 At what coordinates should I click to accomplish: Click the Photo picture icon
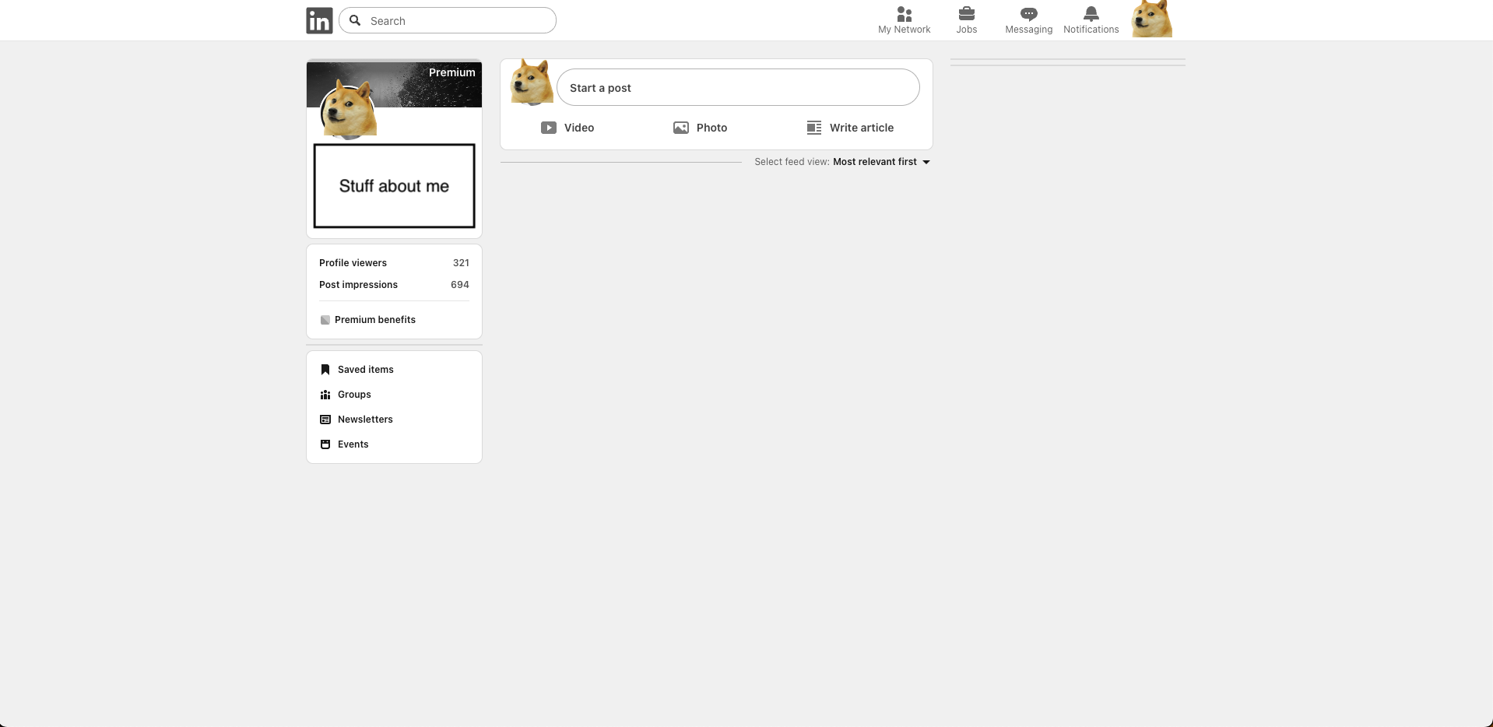coord(681,128)
